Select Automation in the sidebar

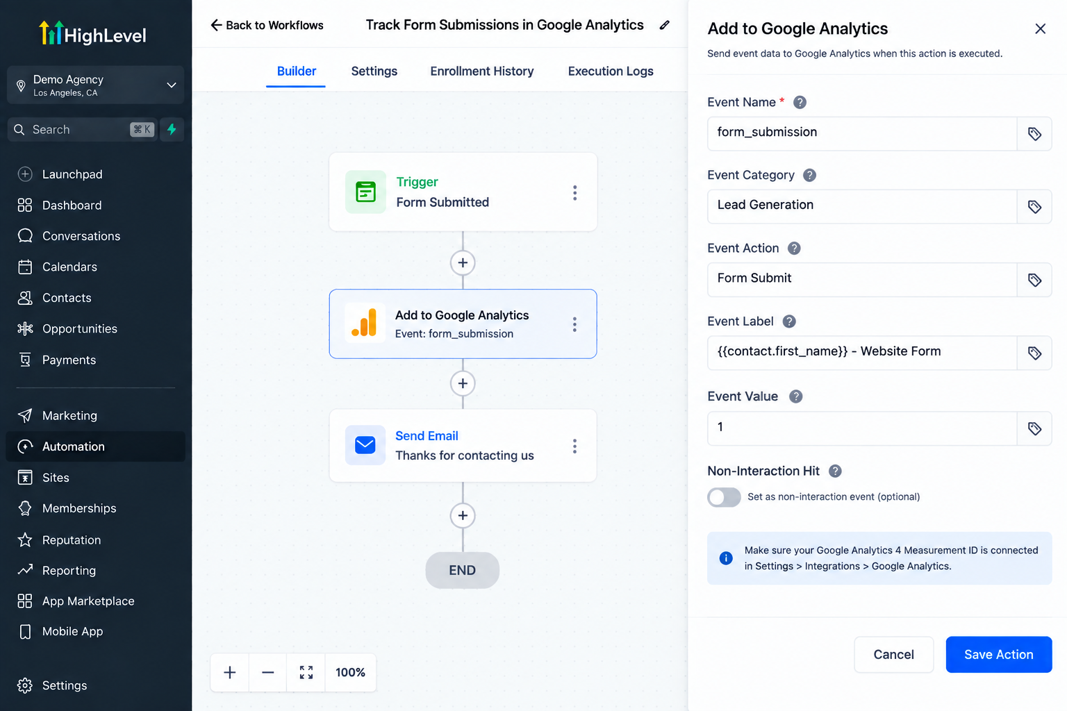tap(95, 446)
